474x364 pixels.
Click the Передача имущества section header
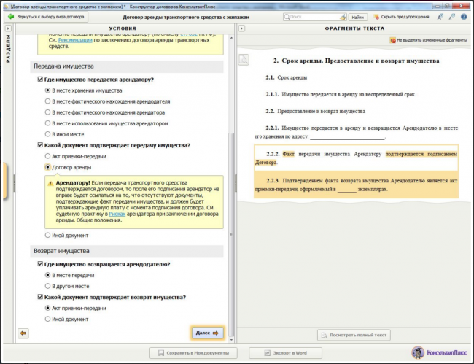pos(127,66)
